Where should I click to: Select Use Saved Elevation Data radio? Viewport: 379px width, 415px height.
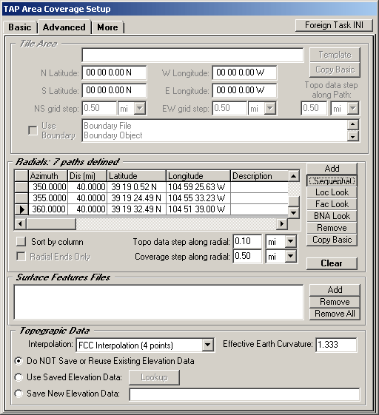(19, 377)
